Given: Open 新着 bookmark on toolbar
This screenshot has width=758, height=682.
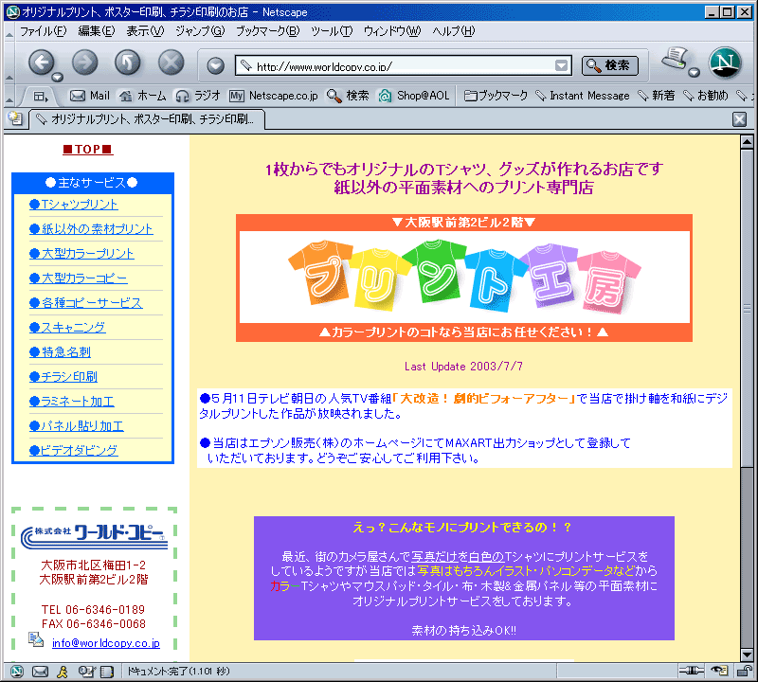Looking at the screenshot, I should pos(656,96).
